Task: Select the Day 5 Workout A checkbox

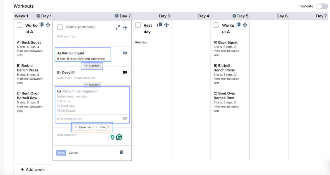Action: click(x=217, y=25)
